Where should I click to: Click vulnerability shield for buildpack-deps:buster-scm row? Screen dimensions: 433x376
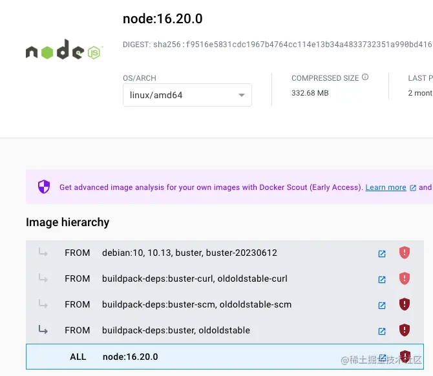(405, 304)
